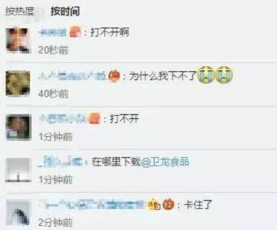277x230 pixels.
Task: Open avatar of the 打不开 commenter
Action: pos(19,127)
